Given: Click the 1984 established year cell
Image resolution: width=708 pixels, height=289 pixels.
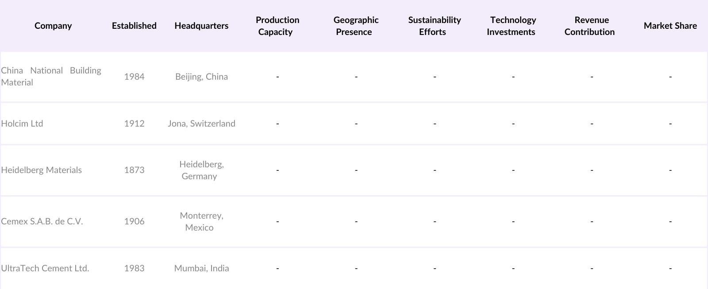Looking at the screenshot, I should [134, 77].
